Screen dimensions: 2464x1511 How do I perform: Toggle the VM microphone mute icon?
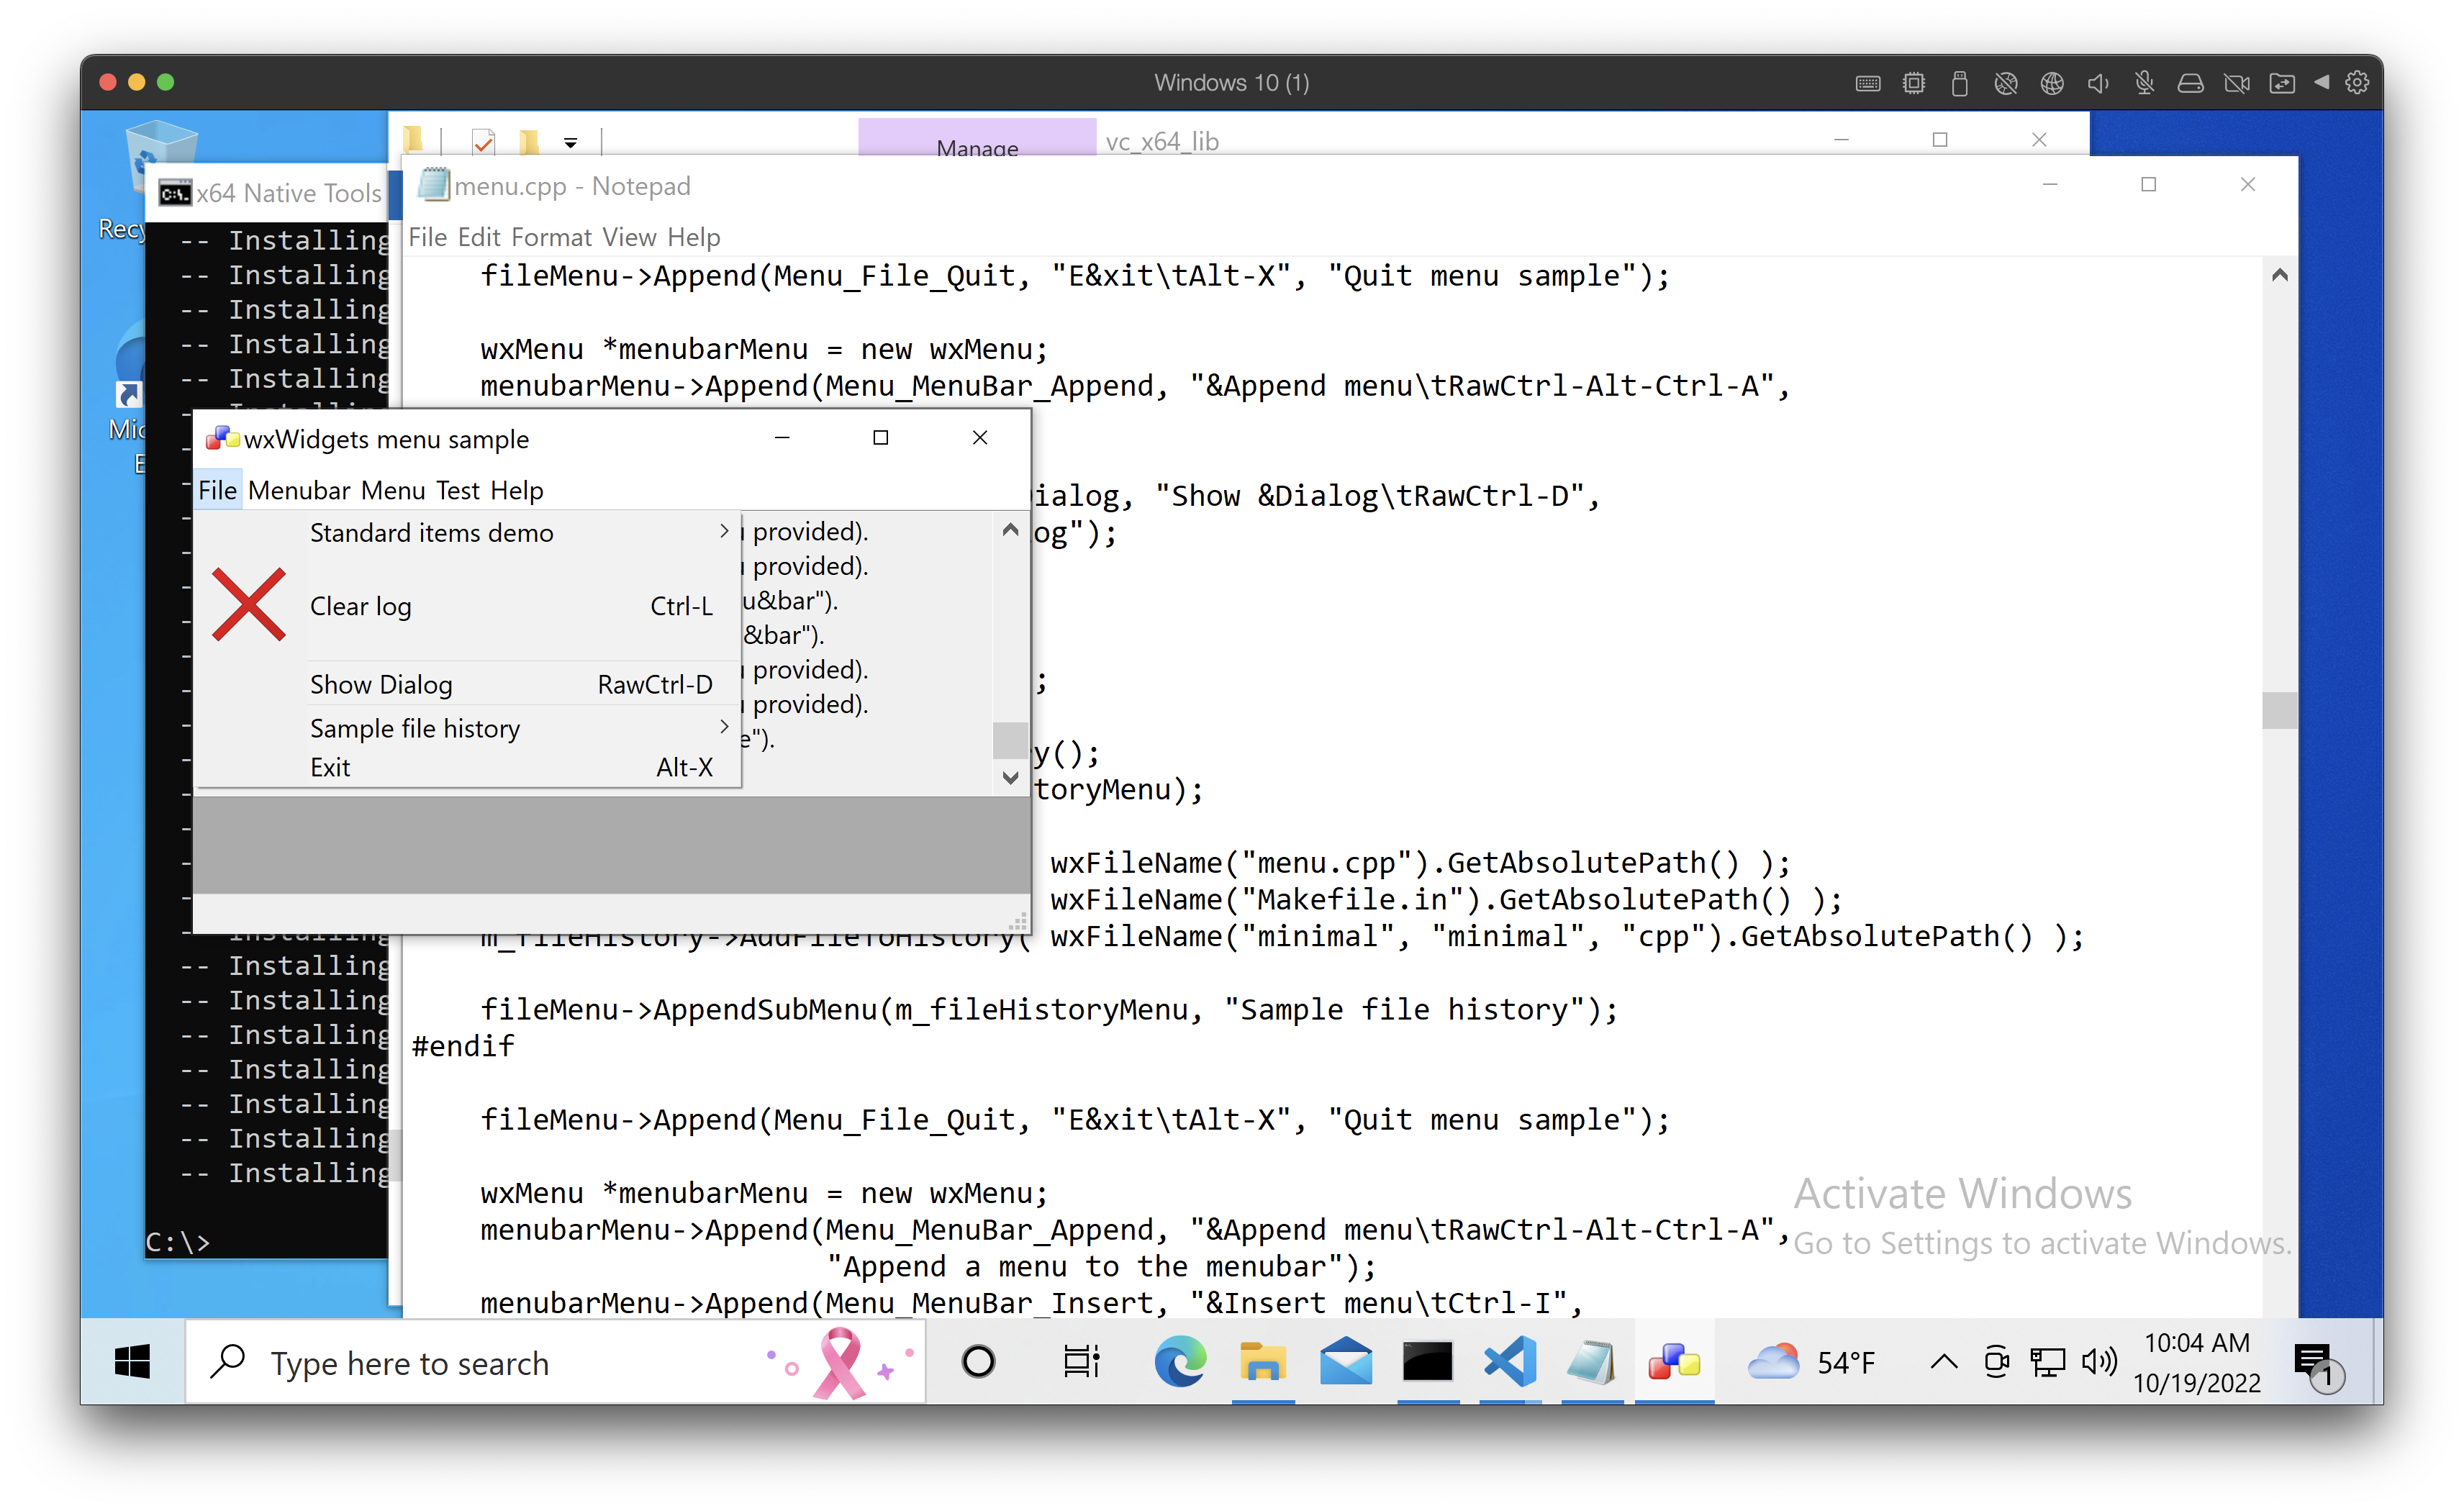pyautogui.click(x=2144, y=83)
